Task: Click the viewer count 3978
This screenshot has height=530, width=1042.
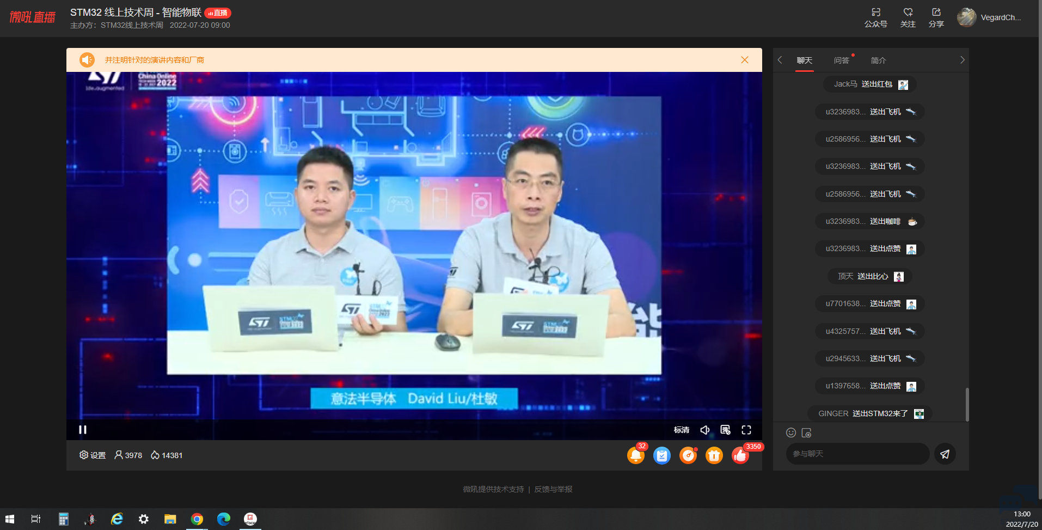Action: (128, 455)
